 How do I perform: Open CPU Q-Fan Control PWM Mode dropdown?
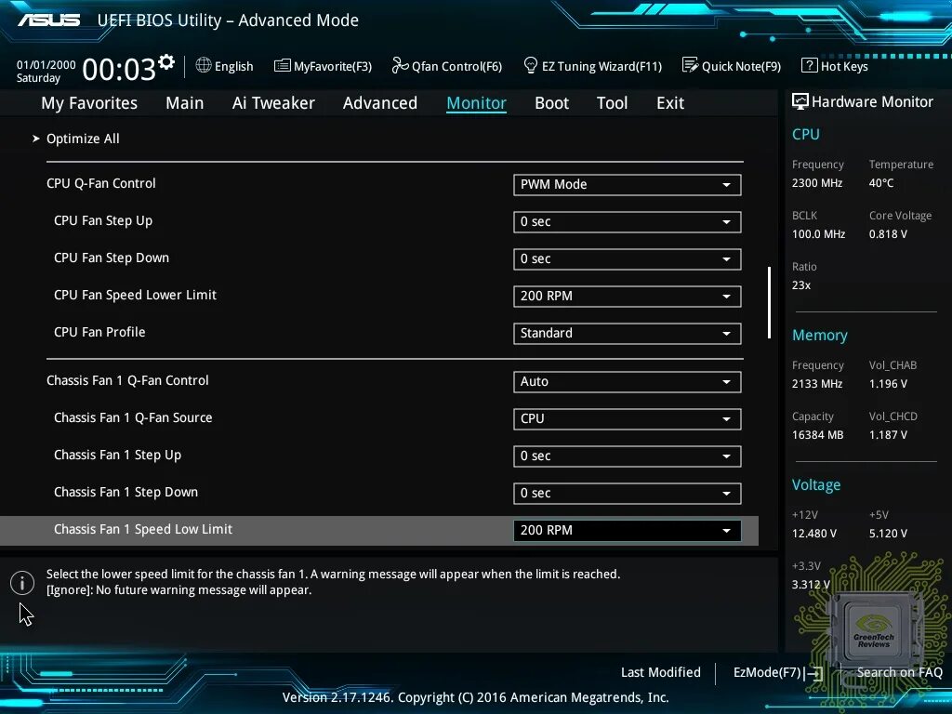pos(628,185)
